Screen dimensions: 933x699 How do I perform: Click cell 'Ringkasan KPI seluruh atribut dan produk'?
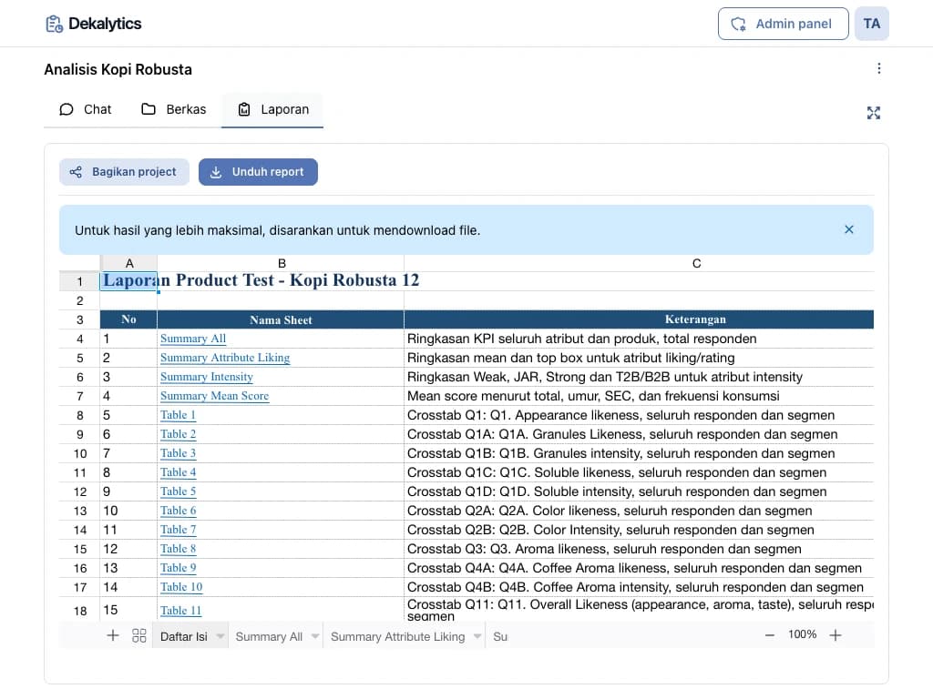[639, 339]
